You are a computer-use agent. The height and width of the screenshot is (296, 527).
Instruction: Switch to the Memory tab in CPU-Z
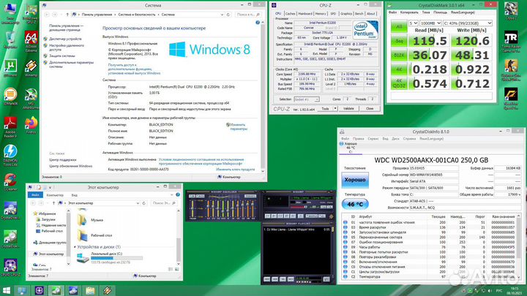pyautogui.click(x=321, y=13)
